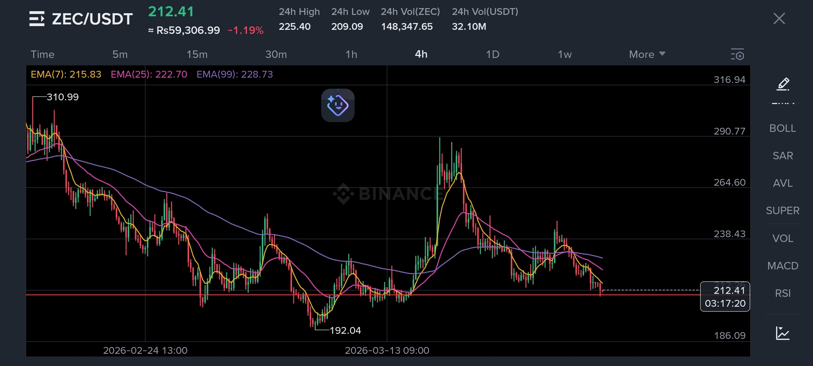Viewport: 813px width, 366px height.
Task: Click the 192.04 low price marker
Action: click(345, 330)
